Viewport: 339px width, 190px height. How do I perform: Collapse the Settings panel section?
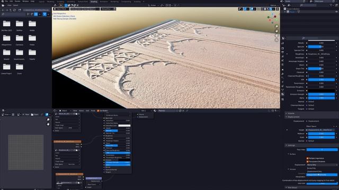(x=311, y=146)
